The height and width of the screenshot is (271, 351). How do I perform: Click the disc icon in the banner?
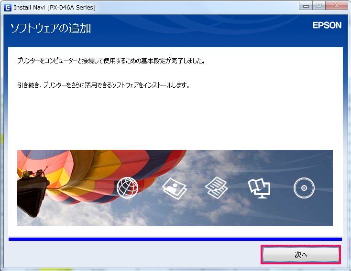(304, 188)
